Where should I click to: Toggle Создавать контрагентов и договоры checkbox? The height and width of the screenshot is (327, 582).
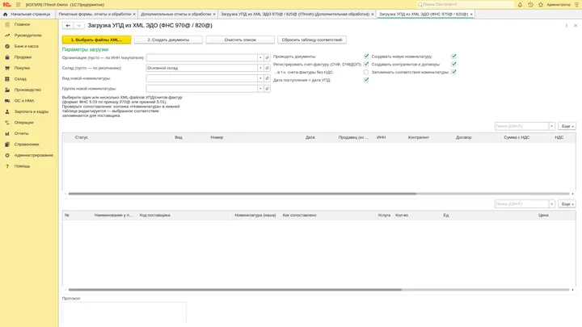(453, 64)
